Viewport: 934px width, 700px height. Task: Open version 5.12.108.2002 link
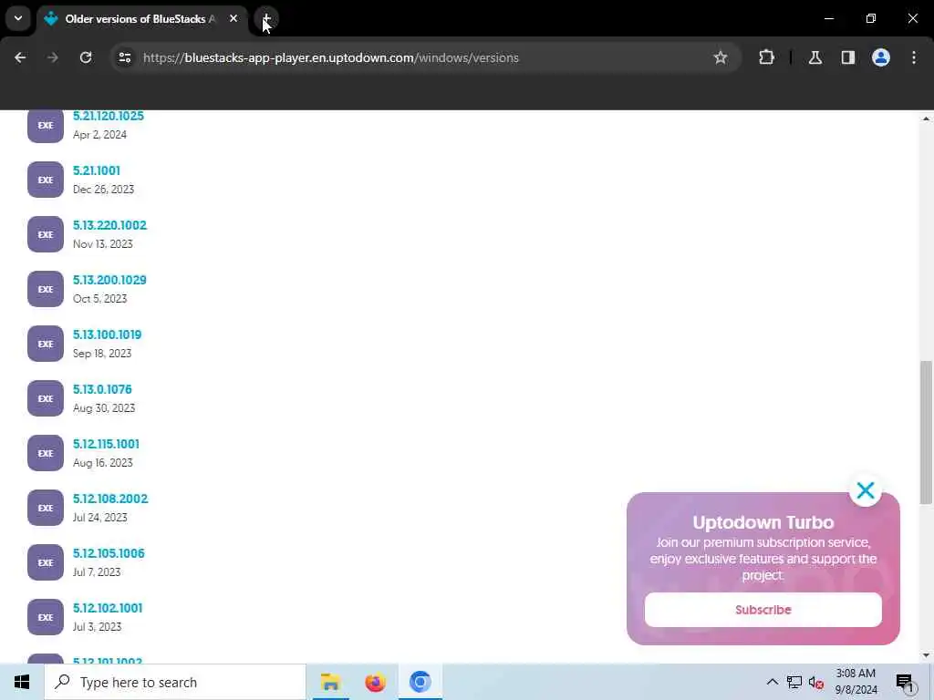[x=110, y=499]
